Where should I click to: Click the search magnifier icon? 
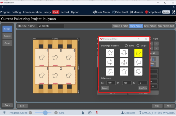point(174,7)
